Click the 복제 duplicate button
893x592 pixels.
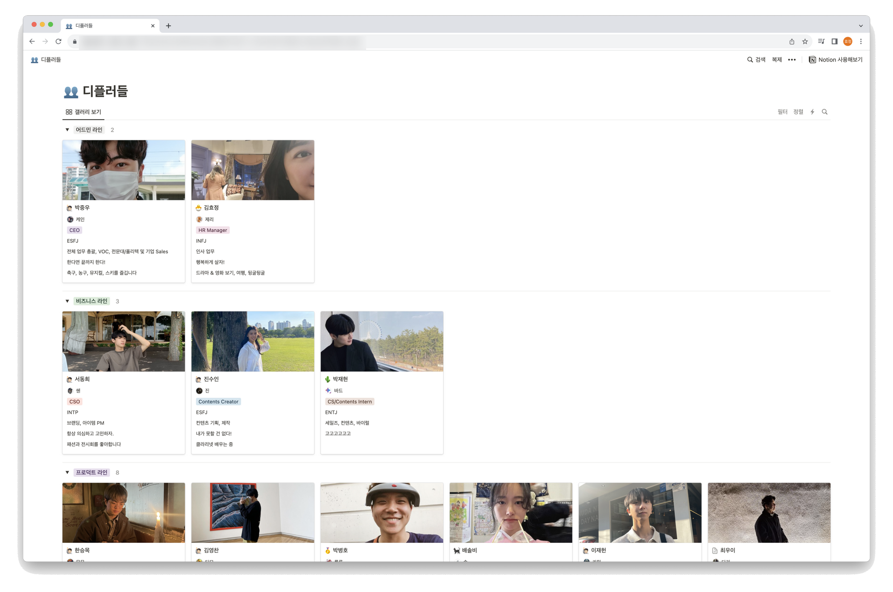tap(777, 60)
